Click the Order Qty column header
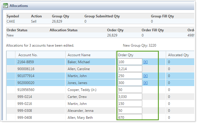 click(x=125, y=55)
